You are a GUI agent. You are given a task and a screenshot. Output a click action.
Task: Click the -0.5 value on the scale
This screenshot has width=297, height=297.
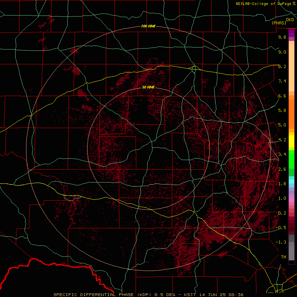pos(281,228)
